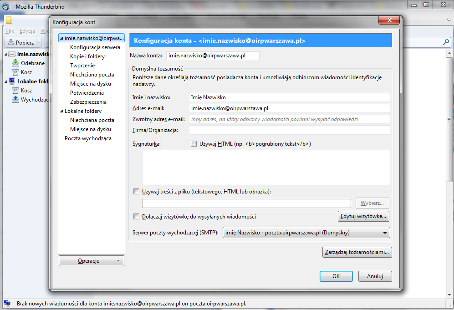Click the Pobierz download arrow icon
Image resolution: width=454 pixels, height=310 pixels.
11,42
